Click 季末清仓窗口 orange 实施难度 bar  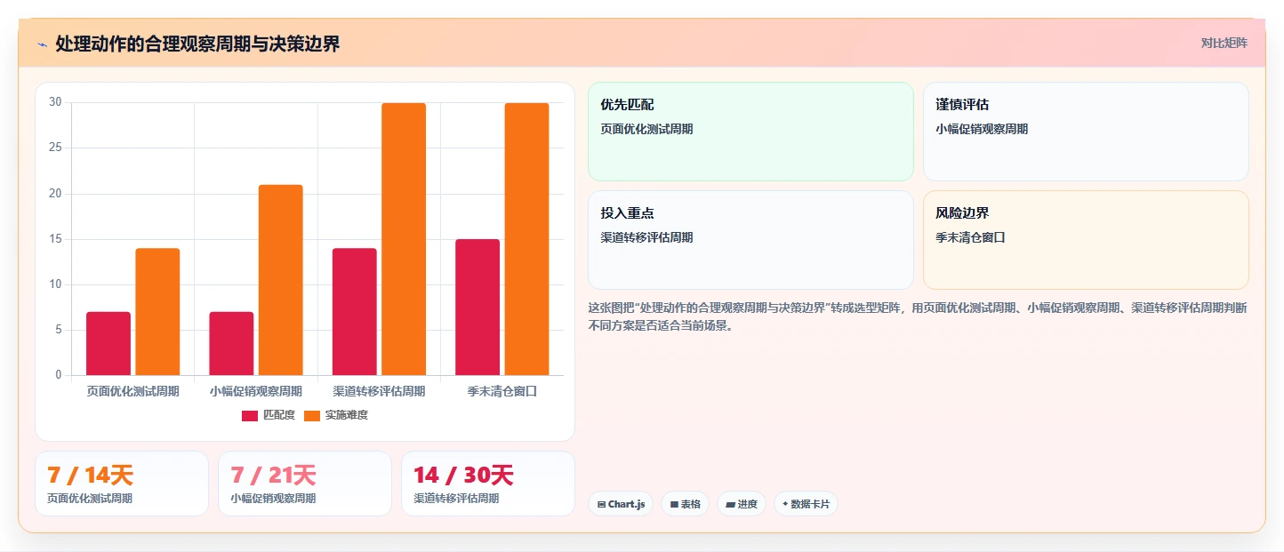pos(526,239)
